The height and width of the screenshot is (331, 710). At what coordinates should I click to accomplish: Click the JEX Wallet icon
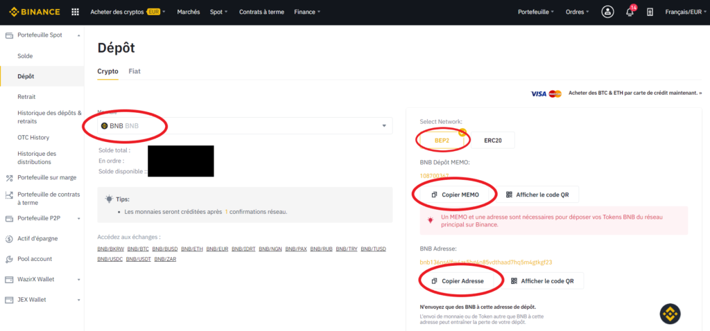(x=8, y=300)
